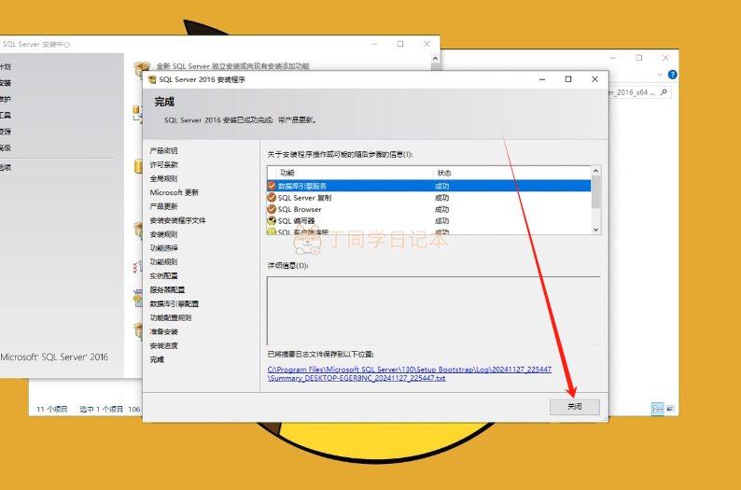Select 工具 in Installation Center sidebar

pyautogui.click(x=6, y=115)
